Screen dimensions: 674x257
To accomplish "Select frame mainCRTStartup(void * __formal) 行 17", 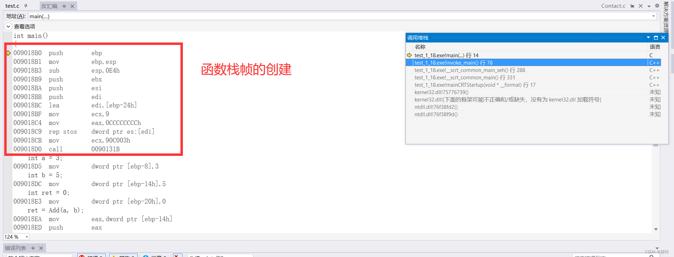I will click(x=475, y=85).
